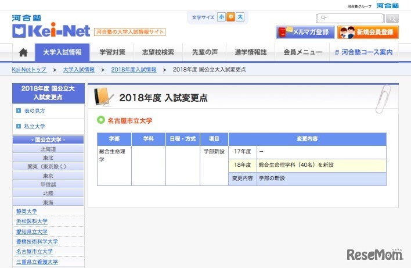The image size is (411, 268).
Task: Expand the 甲信越 region
Action: pyautogui.click(x=48, y=184)
